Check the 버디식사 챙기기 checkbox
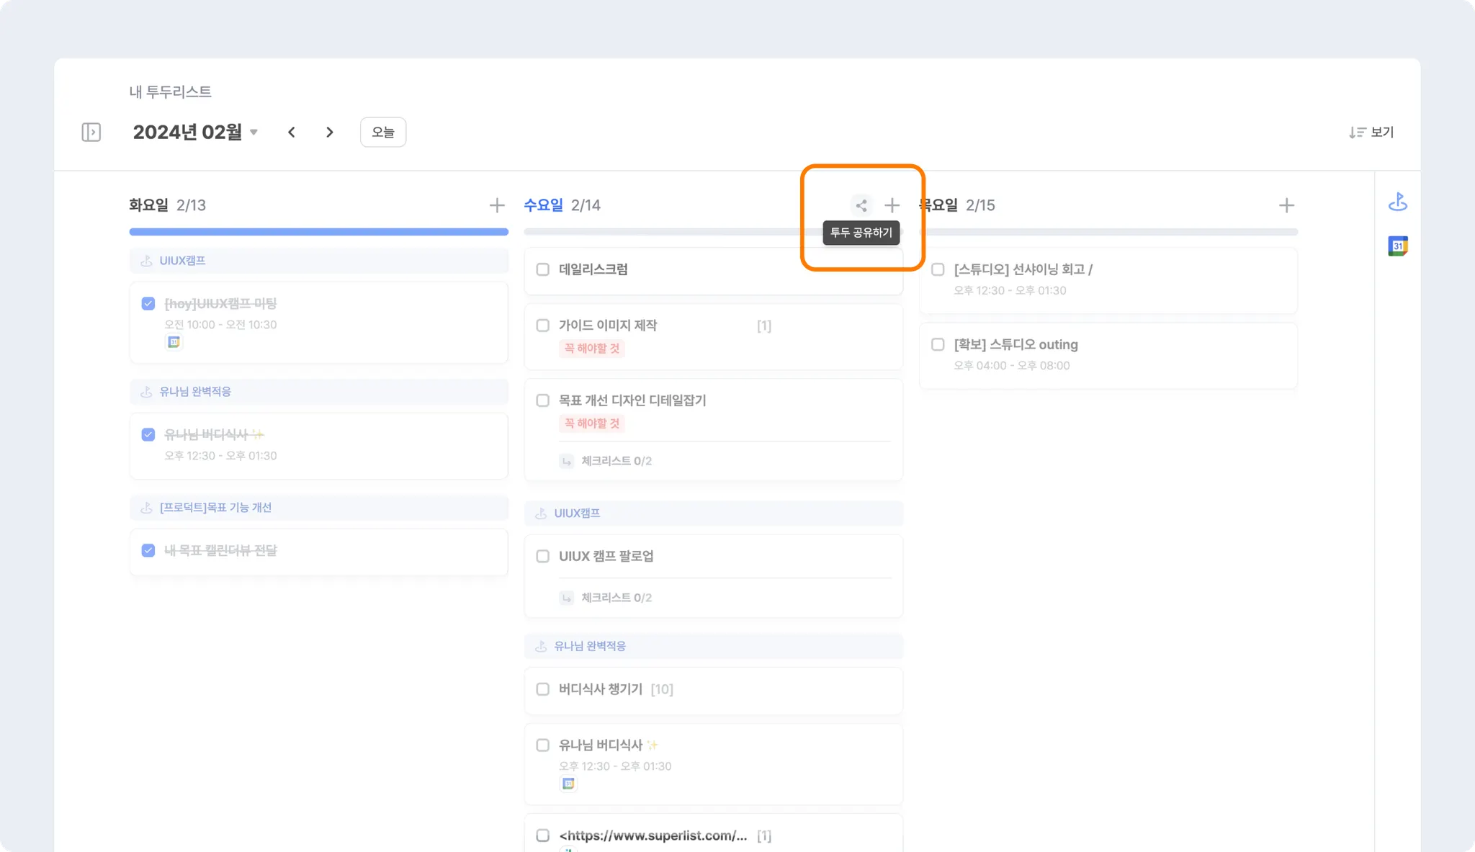The image size is (1475, 852). pos(543,689)
